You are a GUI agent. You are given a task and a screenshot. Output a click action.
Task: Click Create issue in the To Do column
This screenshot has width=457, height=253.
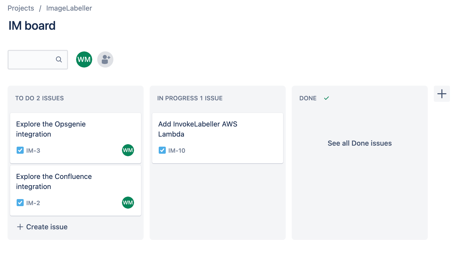click(42, 227)
